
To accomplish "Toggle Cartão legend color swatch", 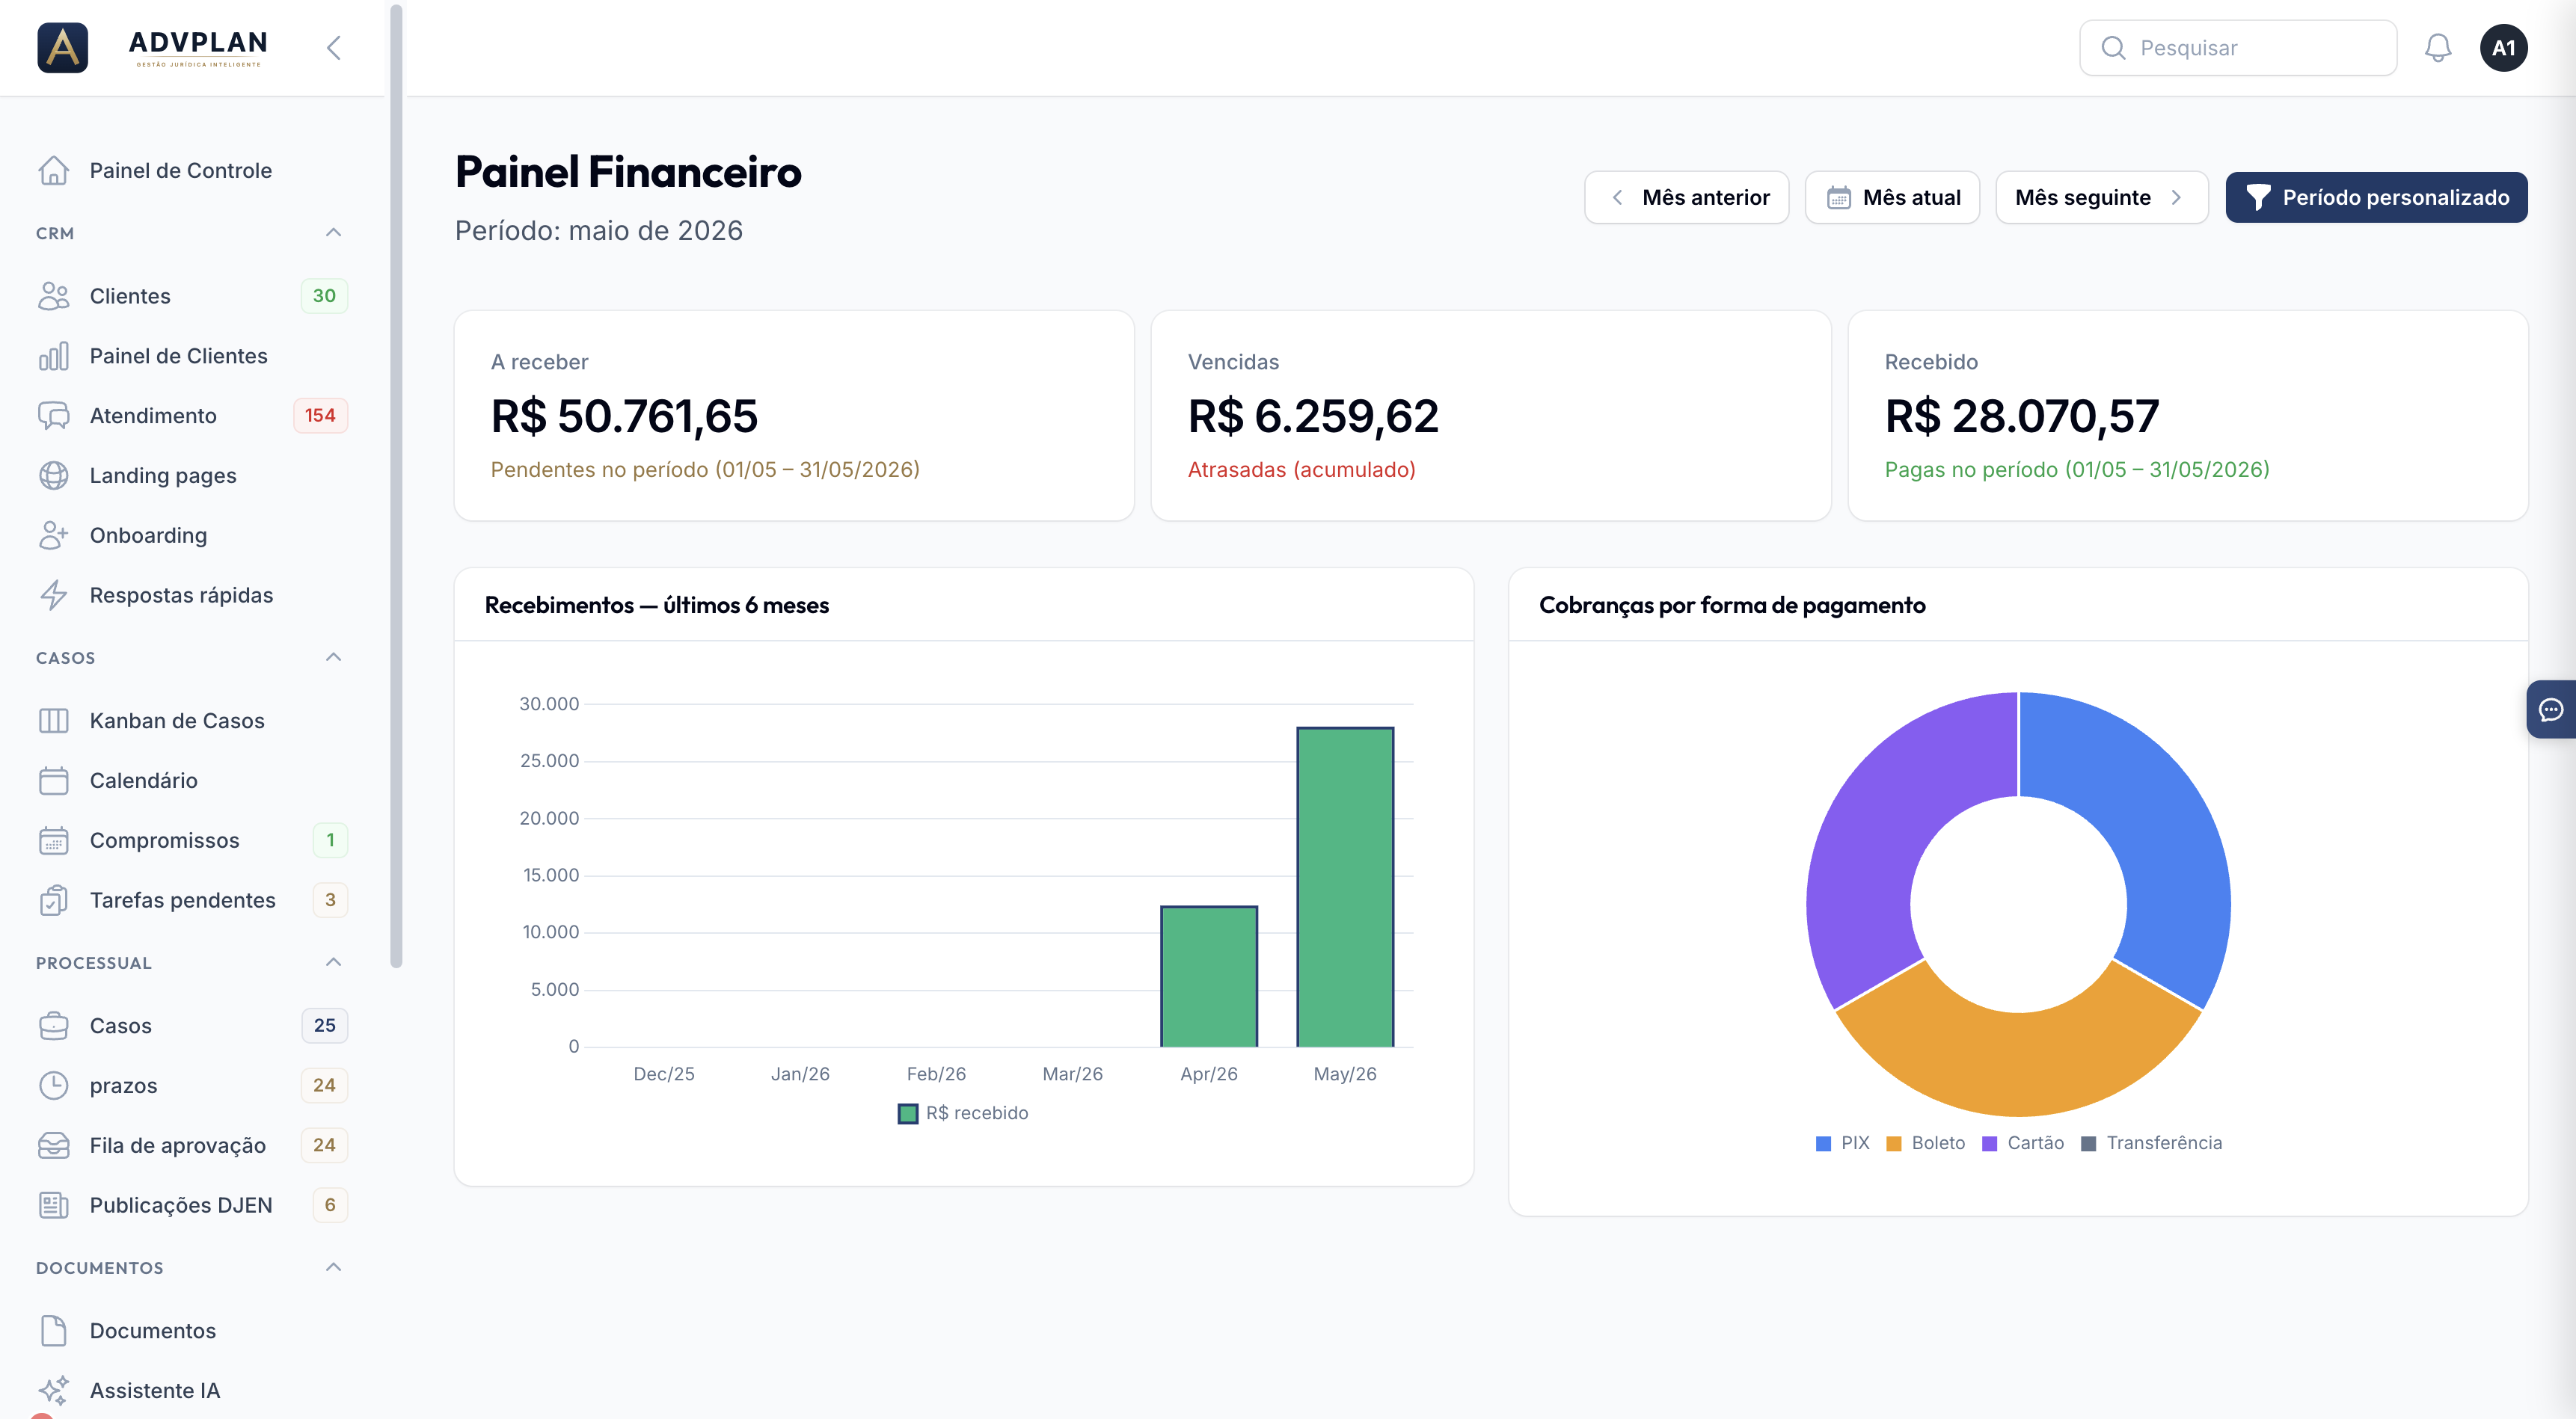I will point(1989,1143).
